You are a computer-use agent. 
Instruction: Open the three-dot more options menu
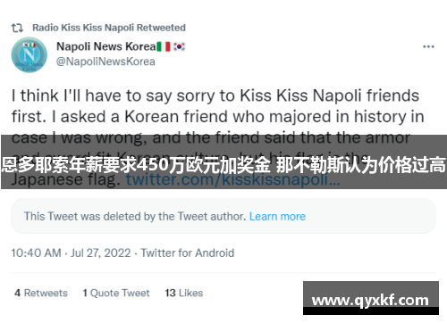[428, 46]
